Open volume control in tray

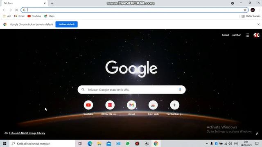pos(230,143)
